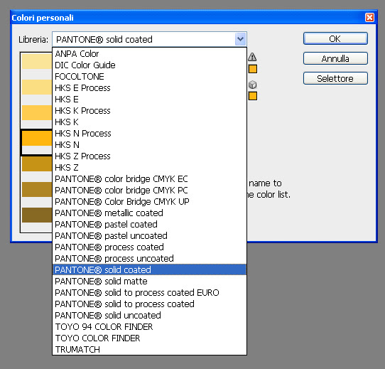Image resolution: width=385 pixels, height=369 pixels.
Task: Select PANTONE process coated library
Action: coord(149,247)
